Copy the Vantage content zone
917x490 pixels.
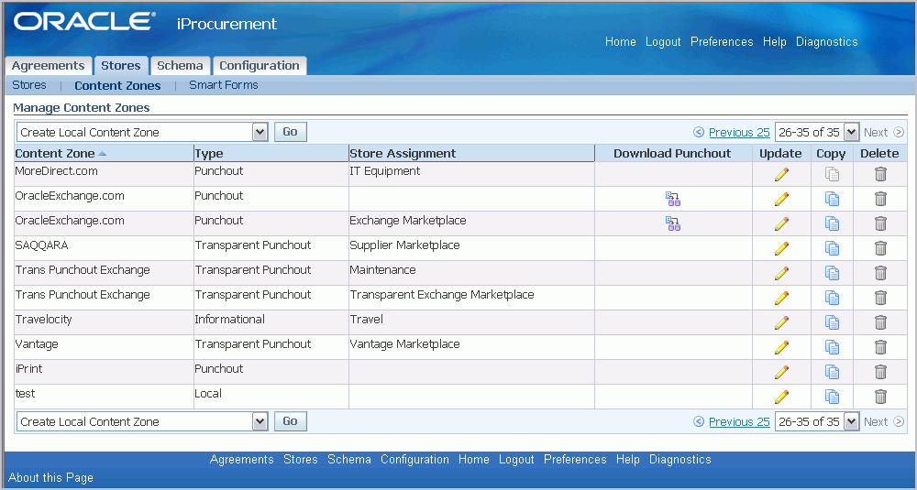tap(833, 347)
